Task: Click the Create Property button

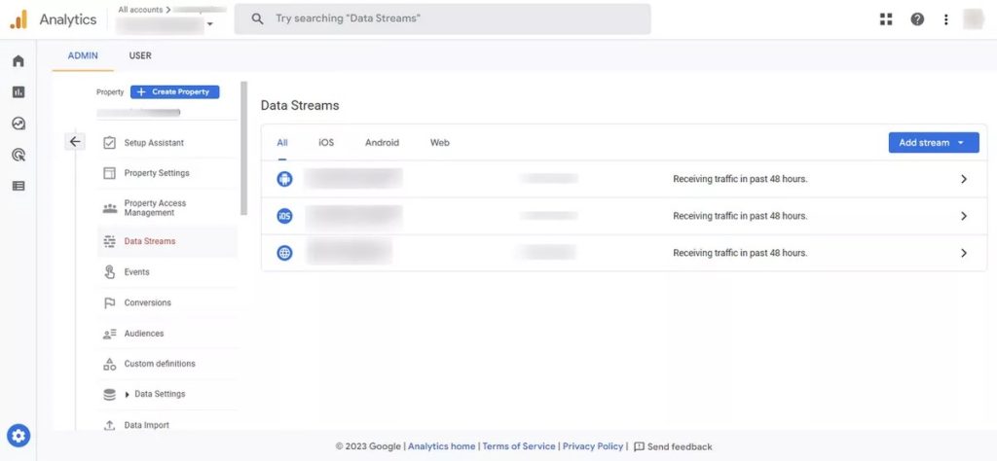Action: (175, 92)
